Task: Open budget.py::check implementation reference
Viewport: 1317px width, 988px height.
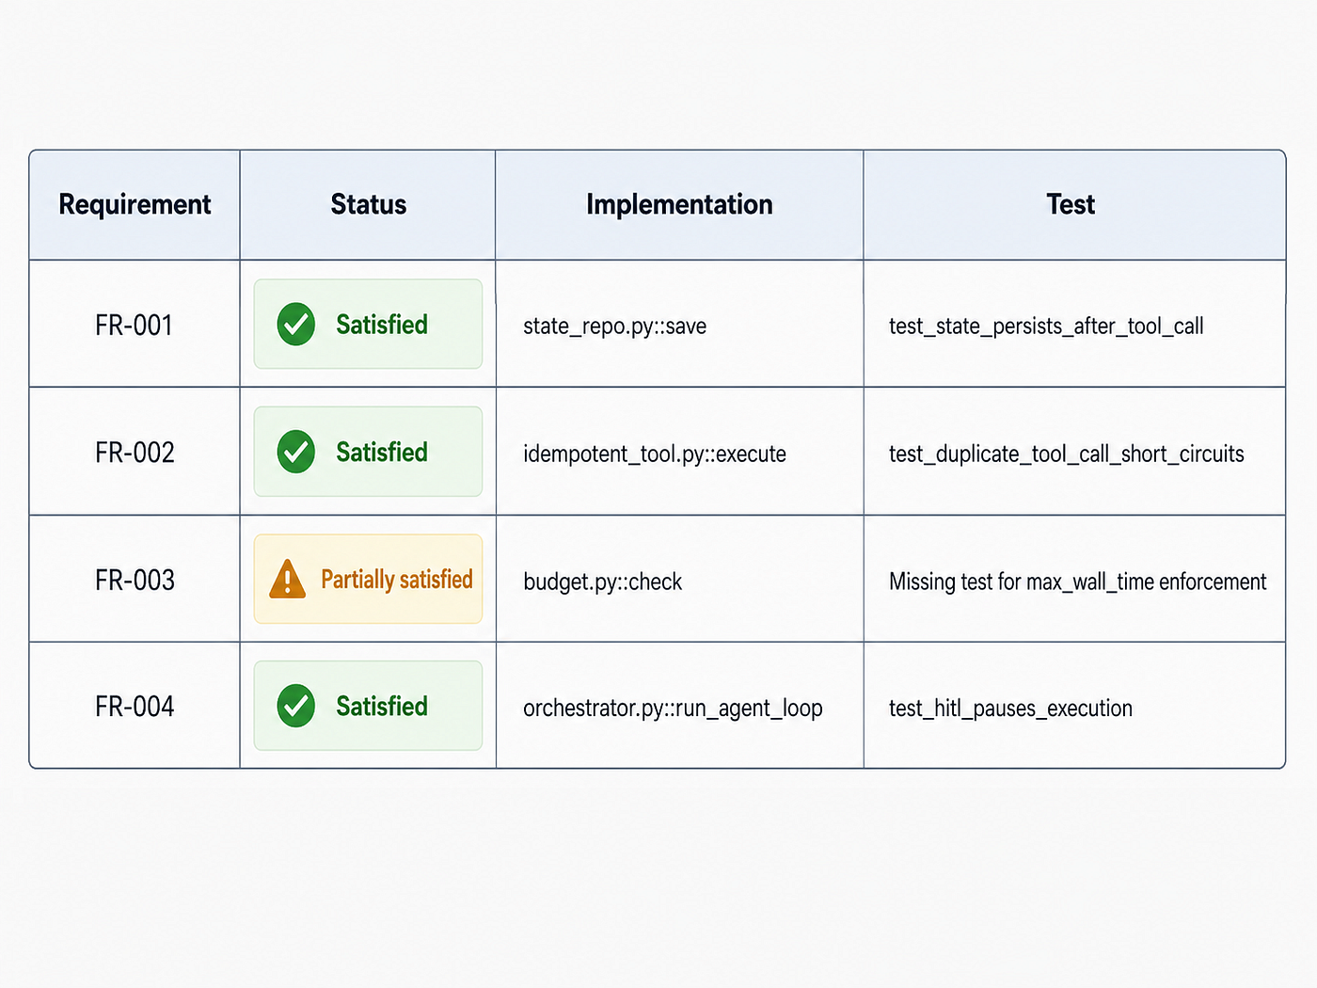Action: click(603, 582)
